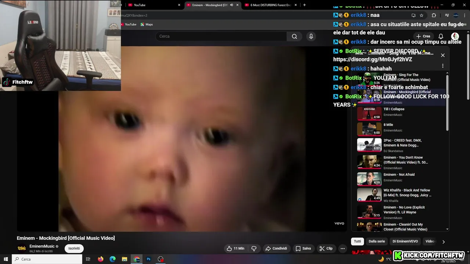
Task: Save video with Salva button
Action: pyautogui.click(x=303, y=248)
